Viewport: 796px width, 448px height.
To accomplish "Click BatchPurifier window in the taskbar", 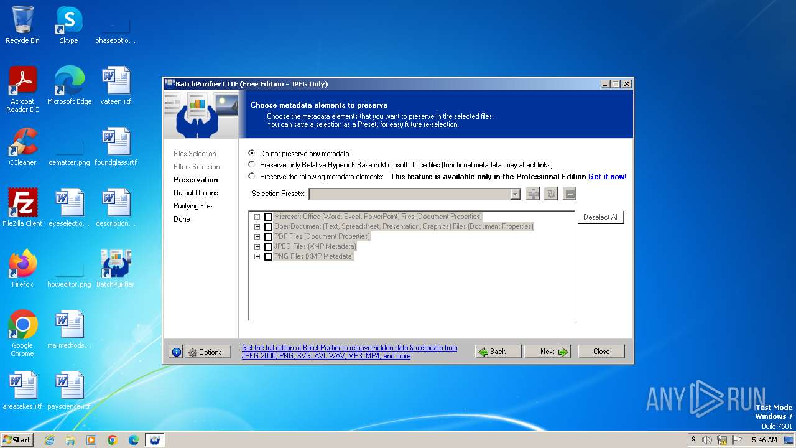I will (155, 440).
